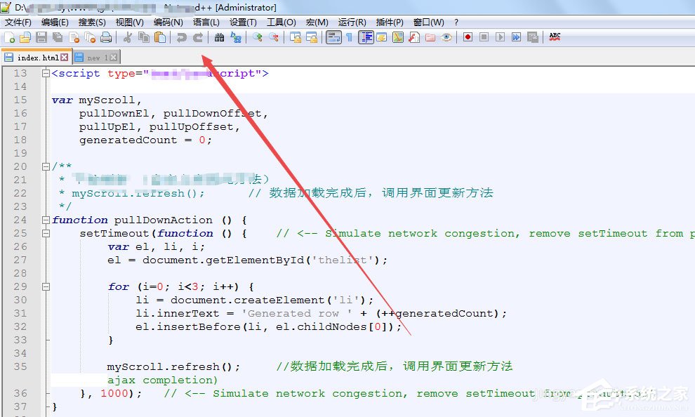This screenshot has width=695, height=417.
Task: Create a new file
Action: 8,37
